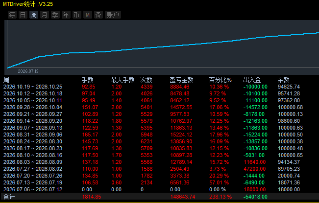Select week row 2026.07.27 ~ 2026.08.02

[160, 169]
